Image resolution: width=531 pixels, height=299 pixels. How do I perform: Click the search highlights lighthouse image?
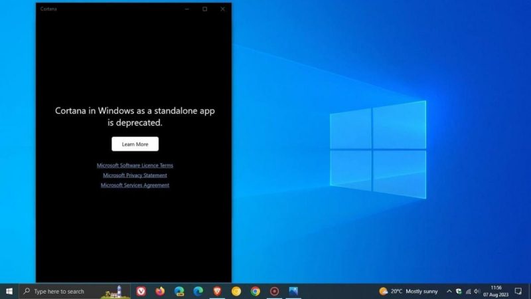[115, 292]
